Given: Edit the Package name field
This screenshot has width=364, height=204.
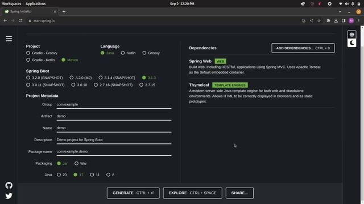Looking at the screenshot, I should (114, 151).
